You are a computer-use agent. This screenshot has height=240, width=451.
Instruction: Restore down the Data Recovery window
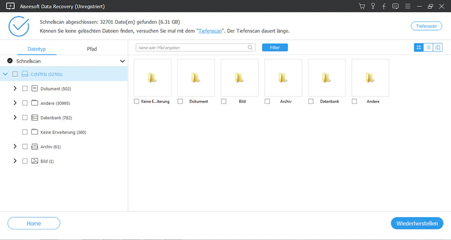(x=430, y=6)
